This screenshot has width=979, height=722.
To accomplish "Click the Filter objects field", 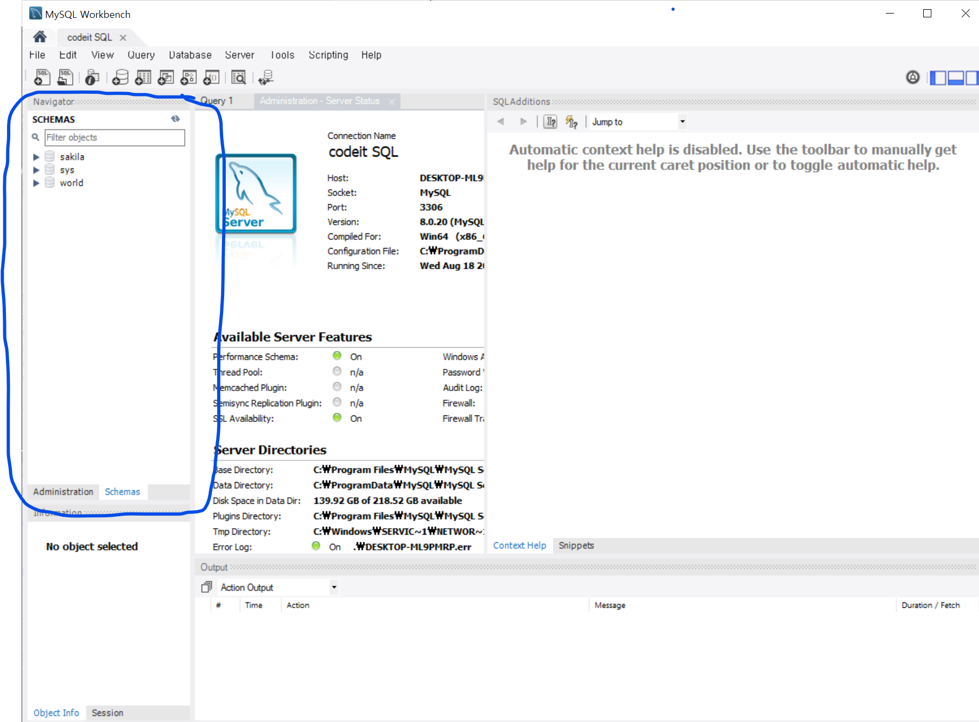I will tap(115, 138).
